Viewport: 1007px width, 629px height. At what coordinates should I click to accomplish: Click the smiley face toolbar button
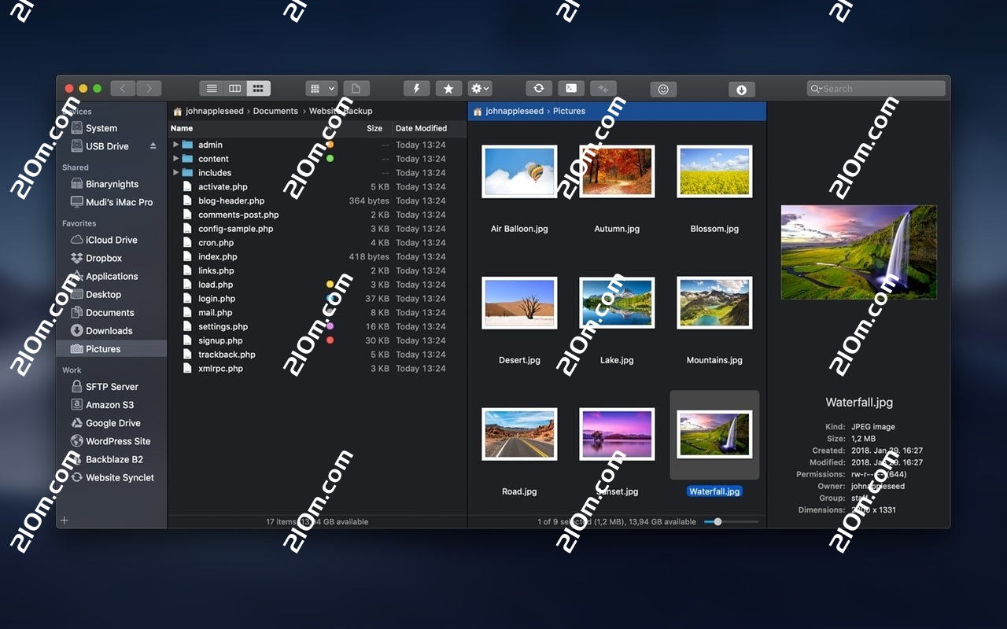click(x=663, y=90)
